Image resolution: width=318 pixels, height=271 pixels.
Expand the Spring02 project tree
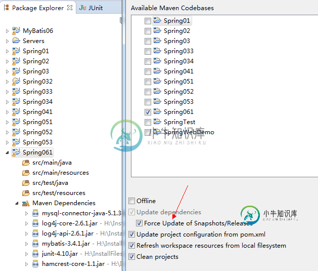[x=7, y=62]
